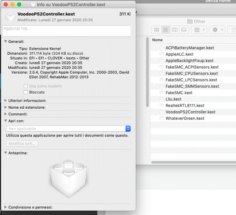Expand the Condivisione e permessi section
236x215 pixels.
(6, 207)
